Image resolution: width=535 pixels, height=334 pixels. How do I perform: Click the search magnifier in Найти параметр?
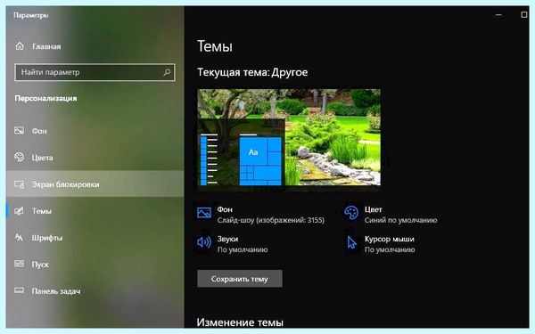tap(167, 72)
